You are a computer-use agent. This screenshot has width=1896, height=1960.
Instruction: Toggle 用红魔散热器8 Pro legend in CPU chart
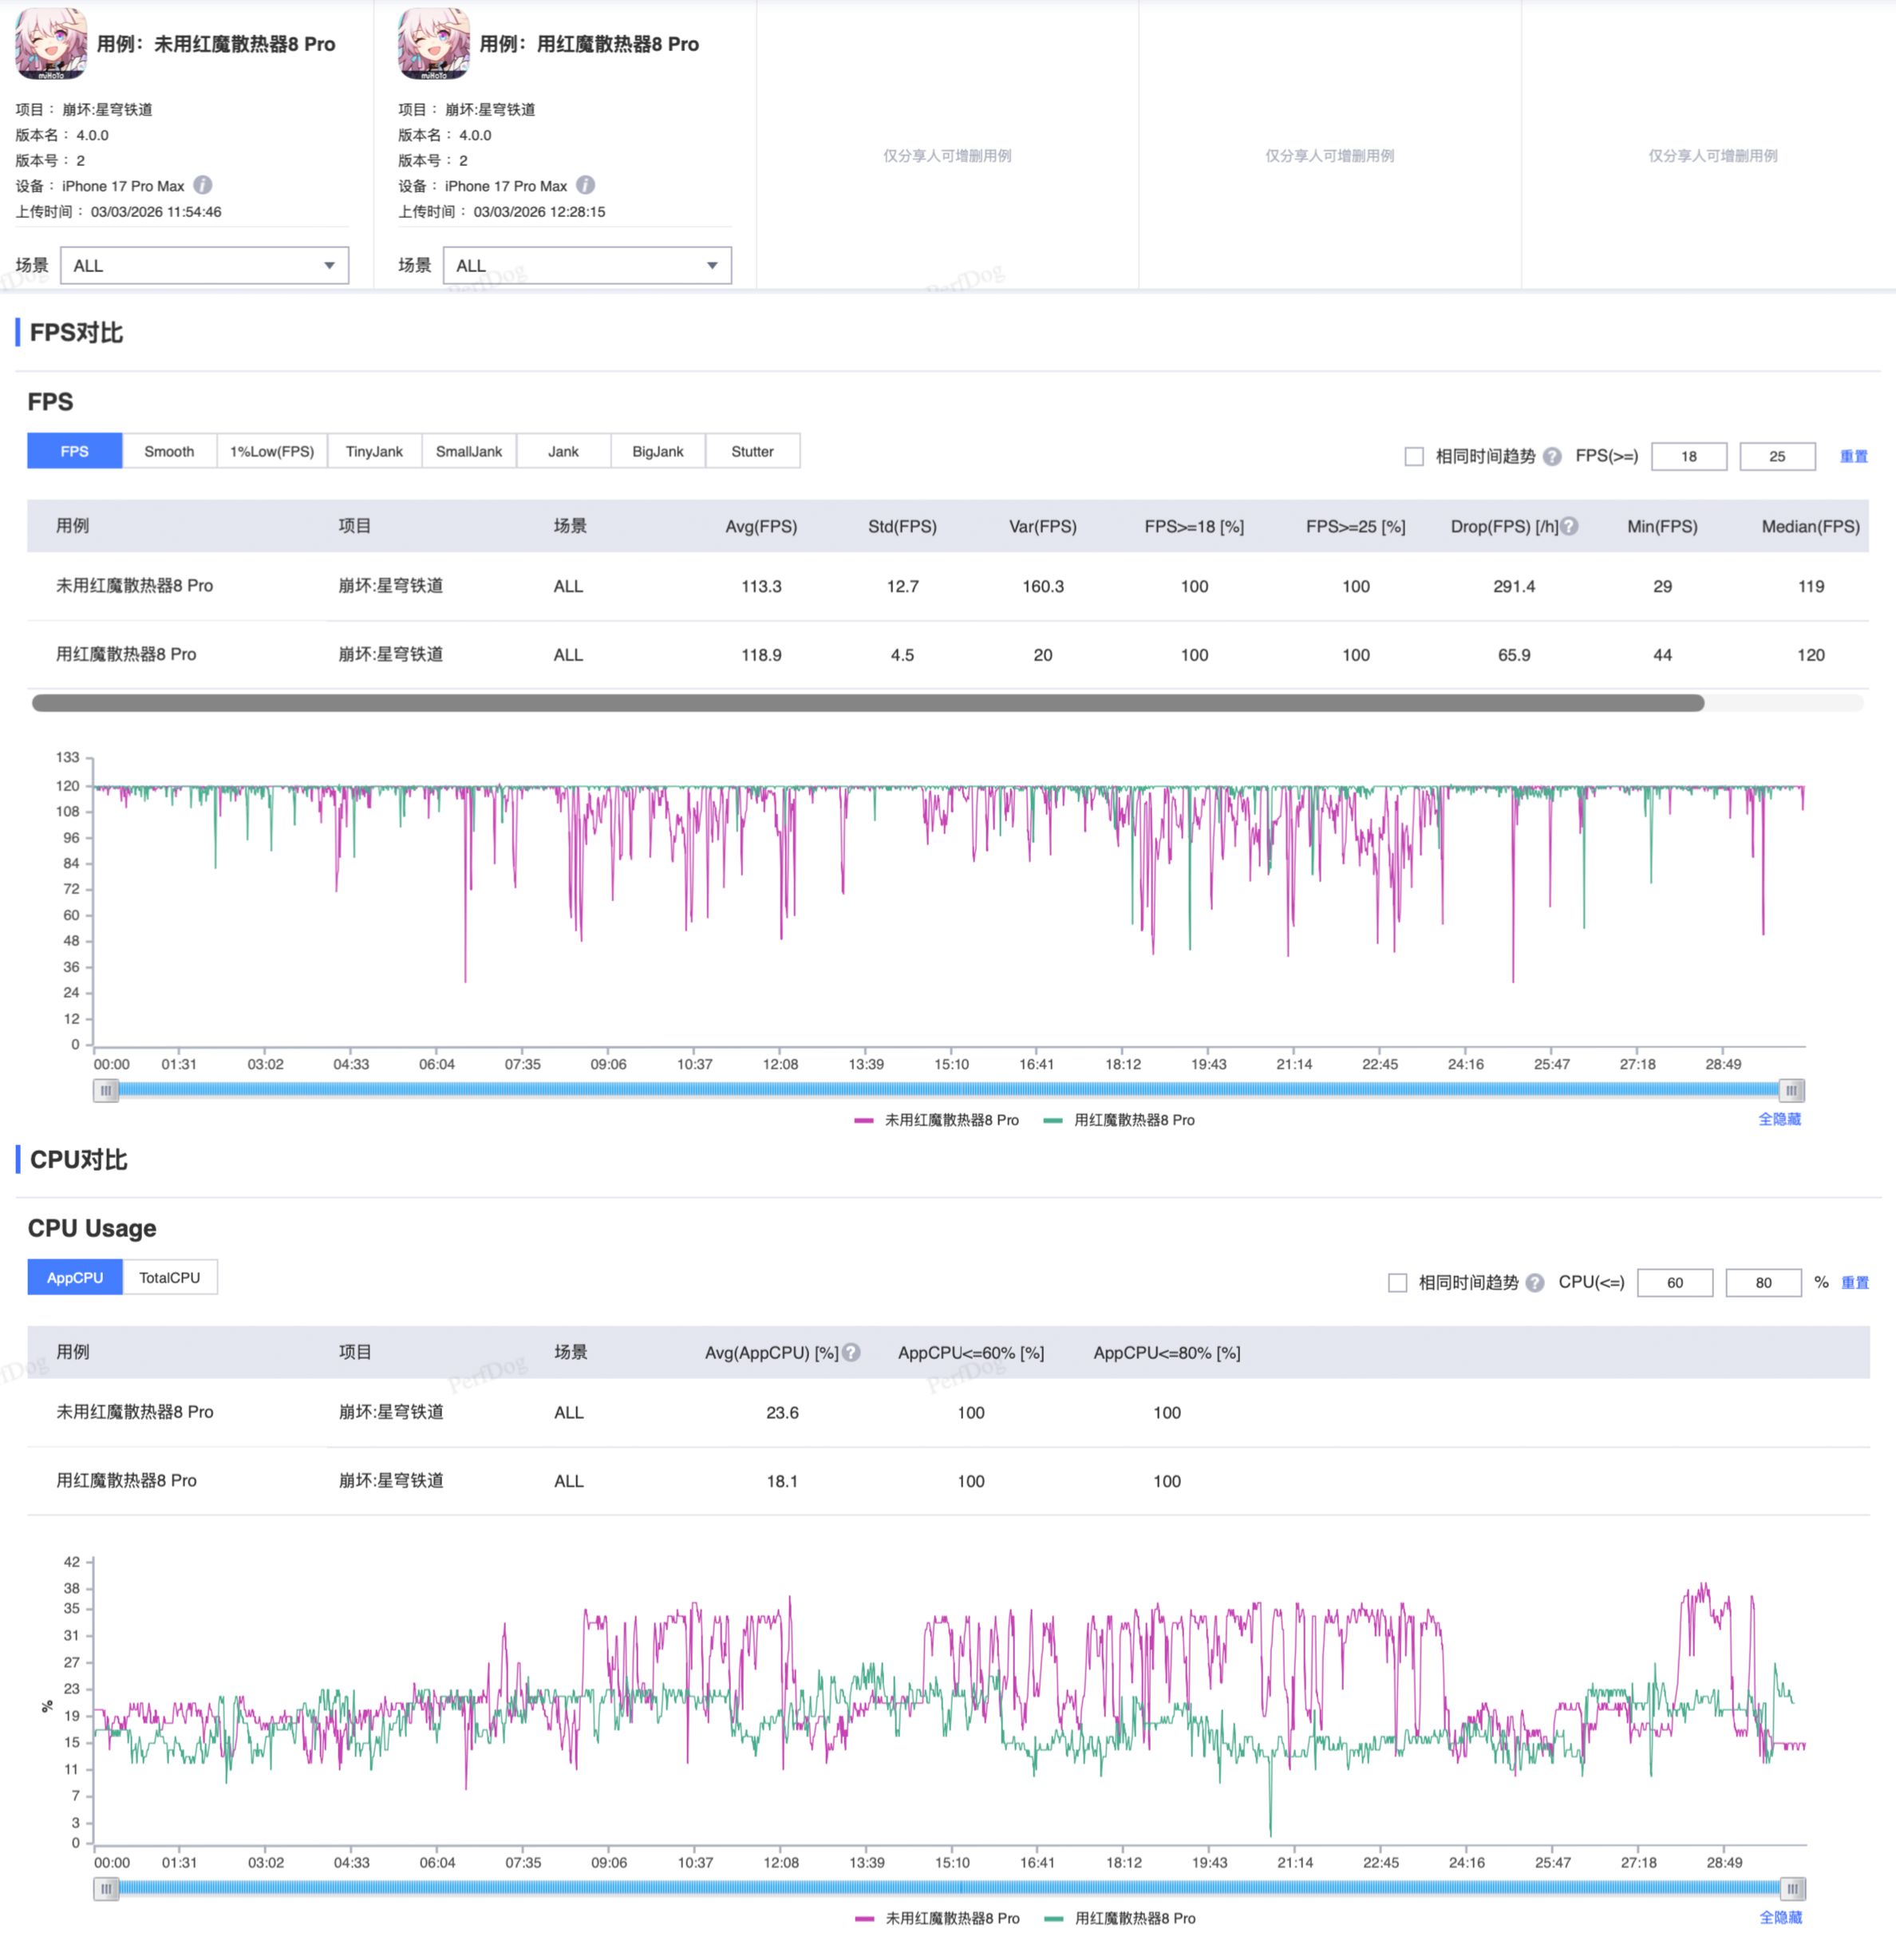(x=1120, y=1918)
